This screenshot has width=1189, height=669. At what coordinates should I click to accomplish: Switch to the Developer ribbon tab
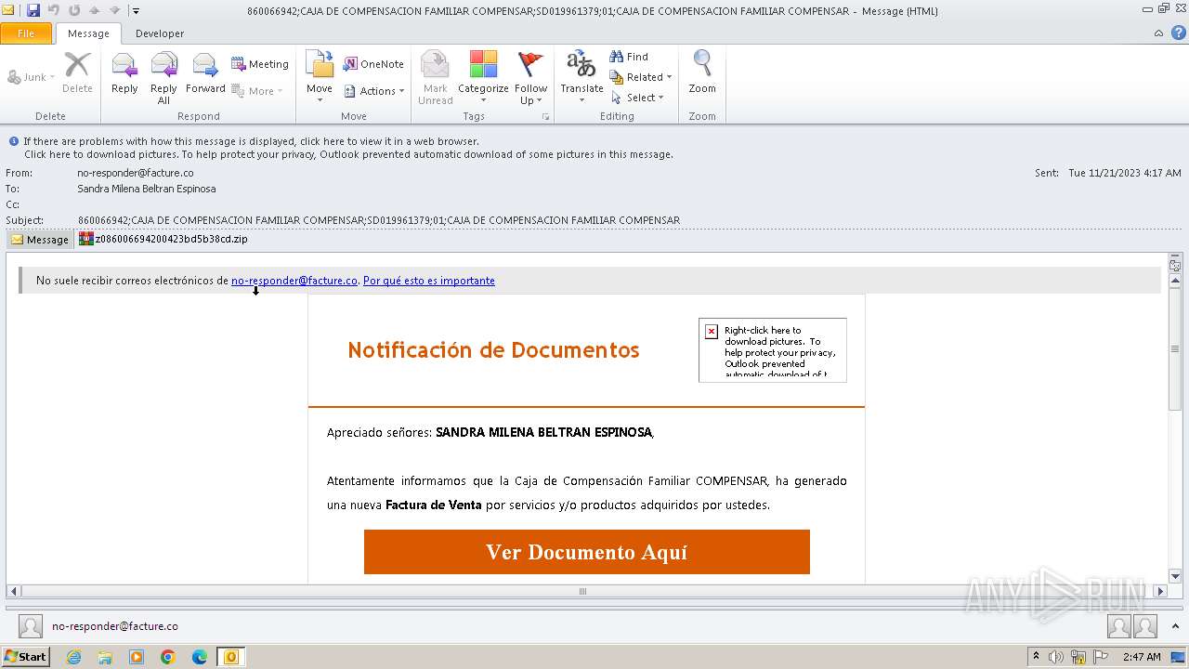click(160, 33)
